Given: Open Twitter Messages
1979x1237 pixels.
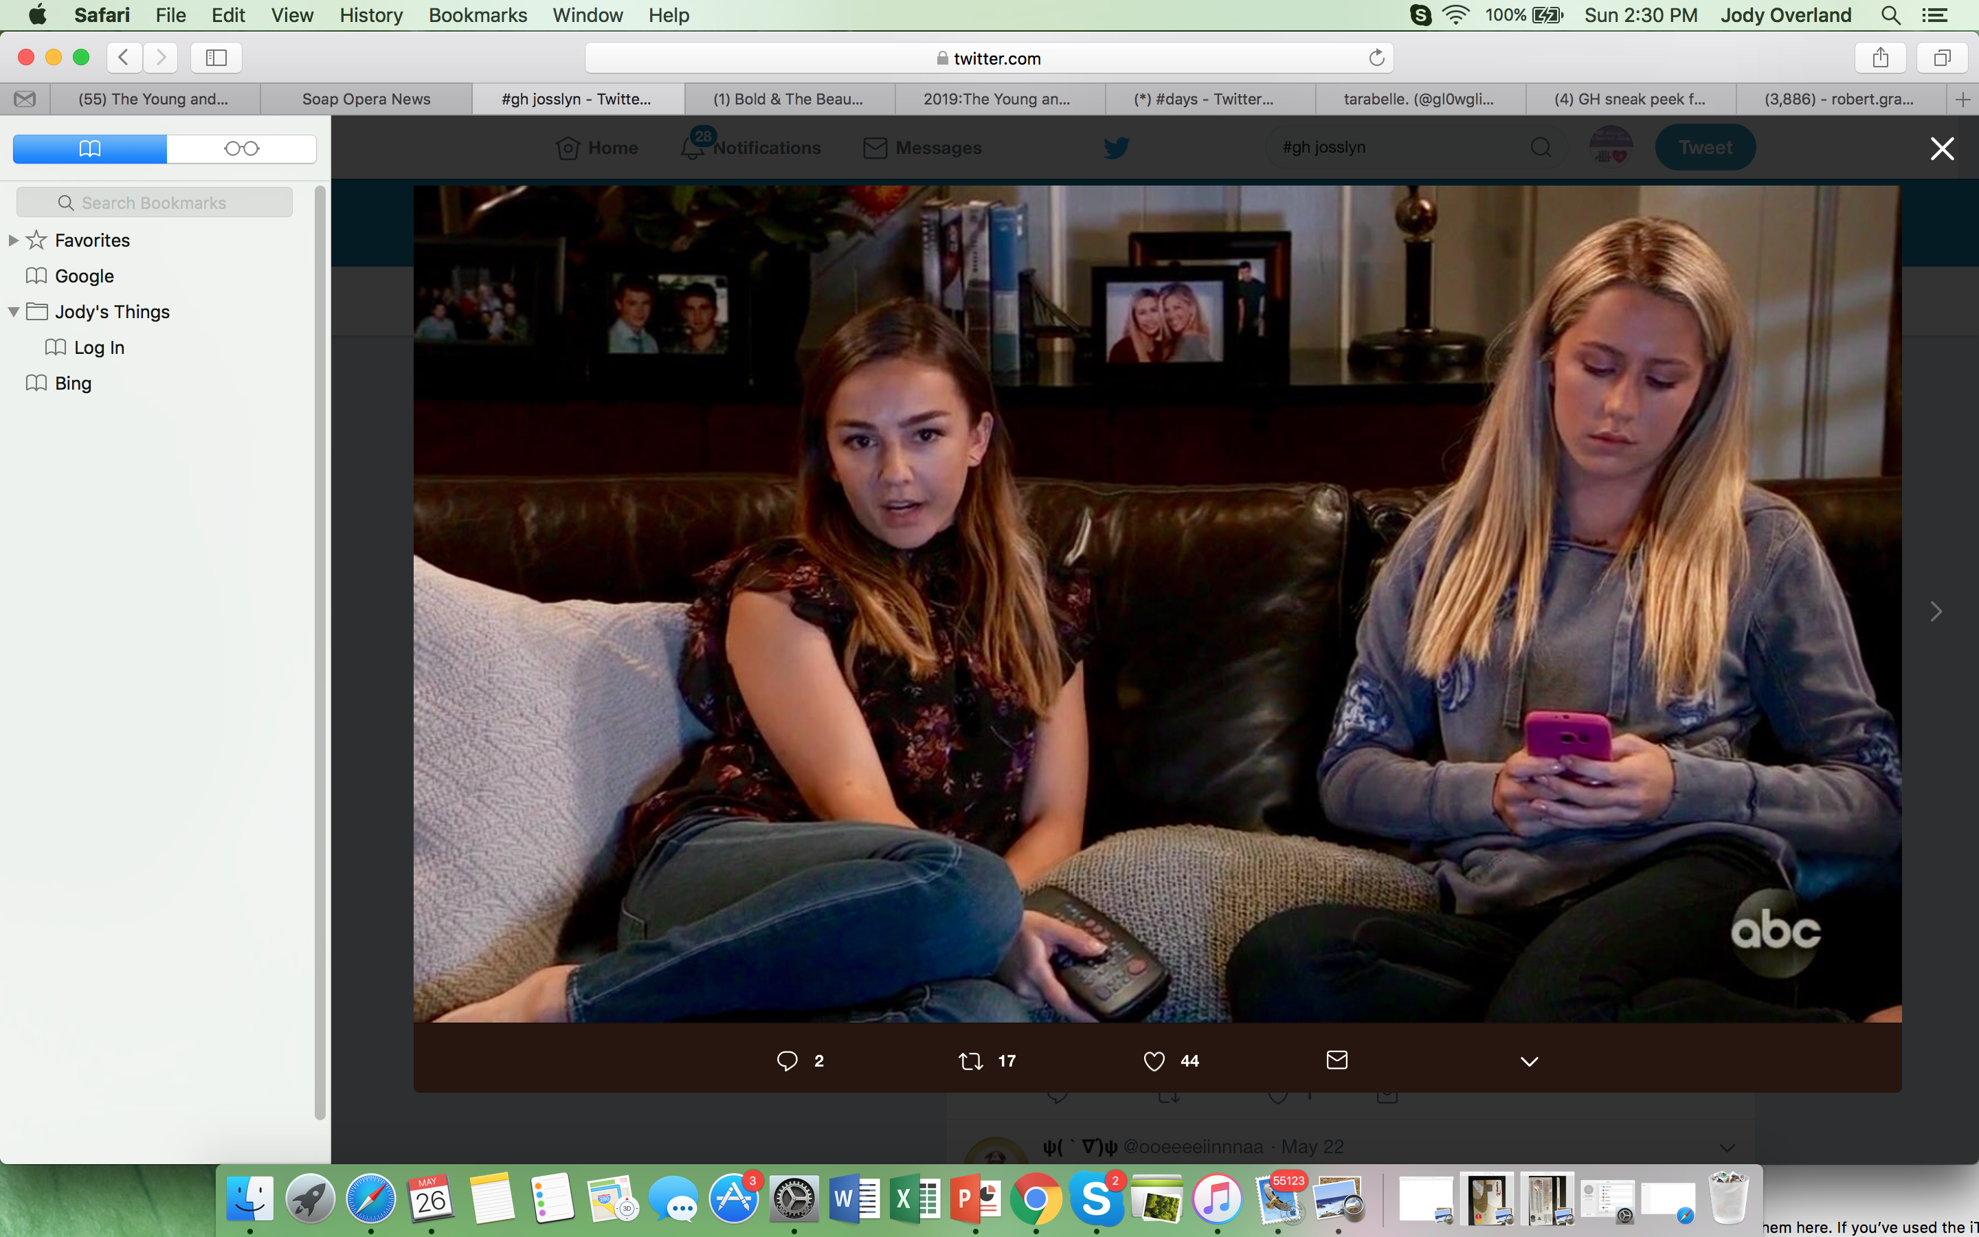Looking at the screenshot, I should point(922,148).
